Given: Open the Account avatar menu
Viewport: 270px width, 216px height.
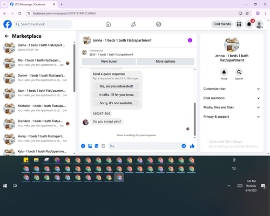Looking at the screenshot, I should (259, 24).
